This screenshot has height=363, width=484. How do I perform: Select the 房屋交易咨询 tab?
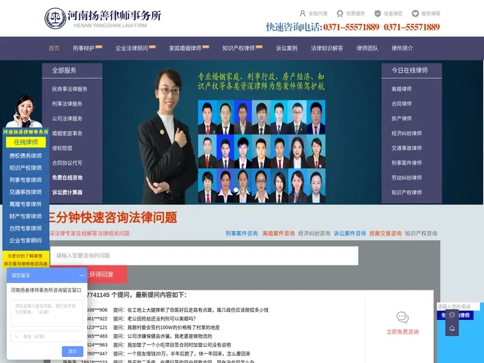pyautogui.click(x=385, y=233)
